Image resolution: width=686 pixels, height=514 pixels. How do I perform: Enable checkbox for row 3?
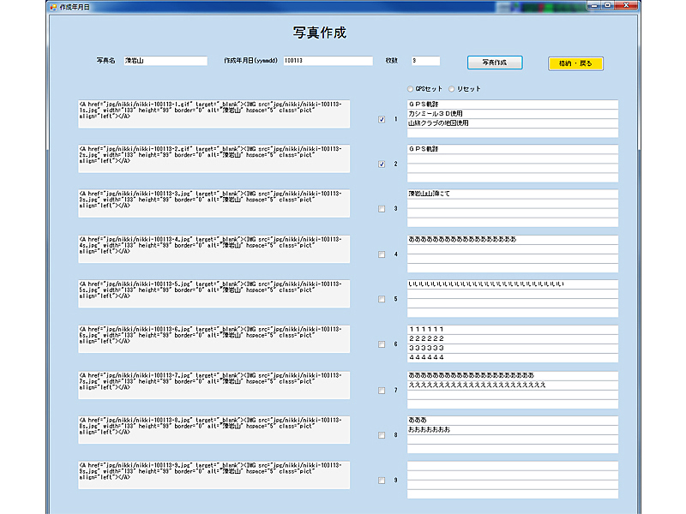(x=382, y=209)
